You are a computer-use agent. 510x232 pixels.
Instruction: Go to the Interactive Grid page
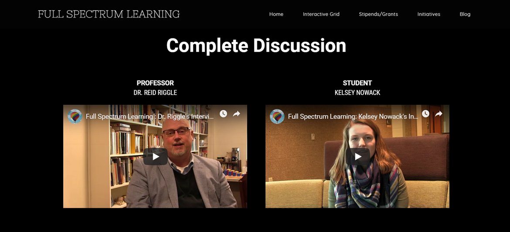(x=321, y=14)
